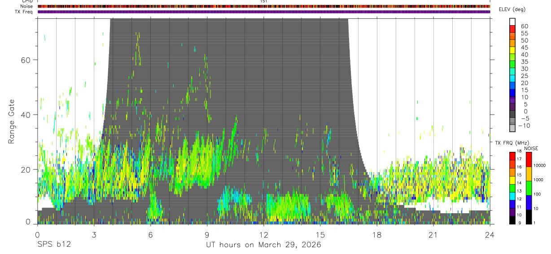The width and height of the screenshot is (551, 254).
Task: Click the 40 range gate axis label
Action: point(26,115)
